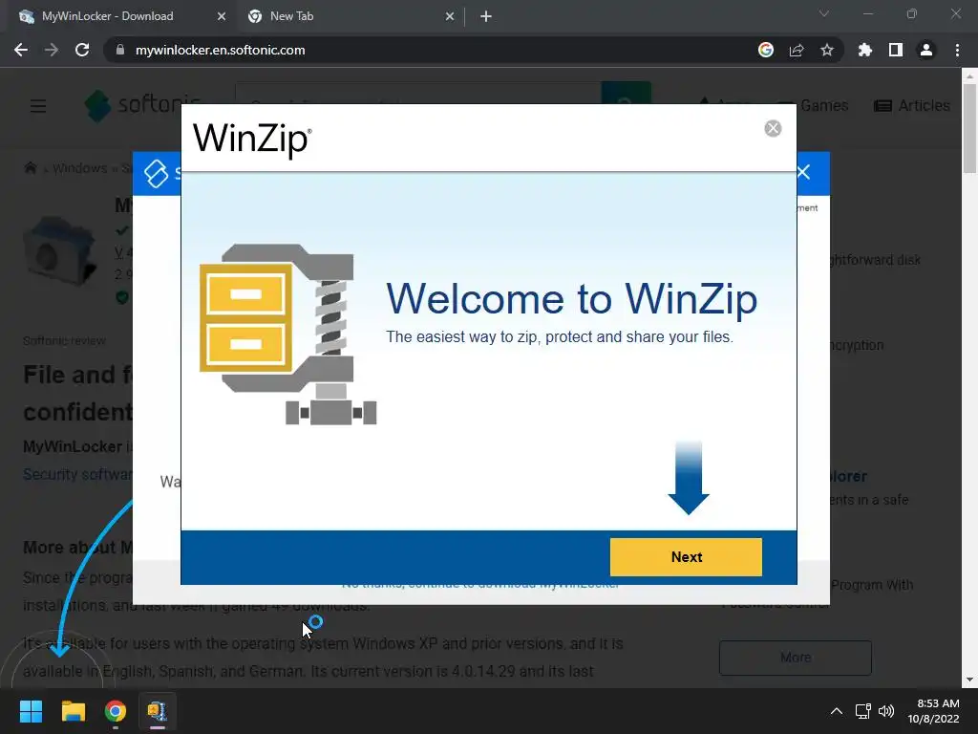The width and height of the screenshot is (978, 734).
Task: Open the Extensions puzzle icon
Action: [865, 50]
